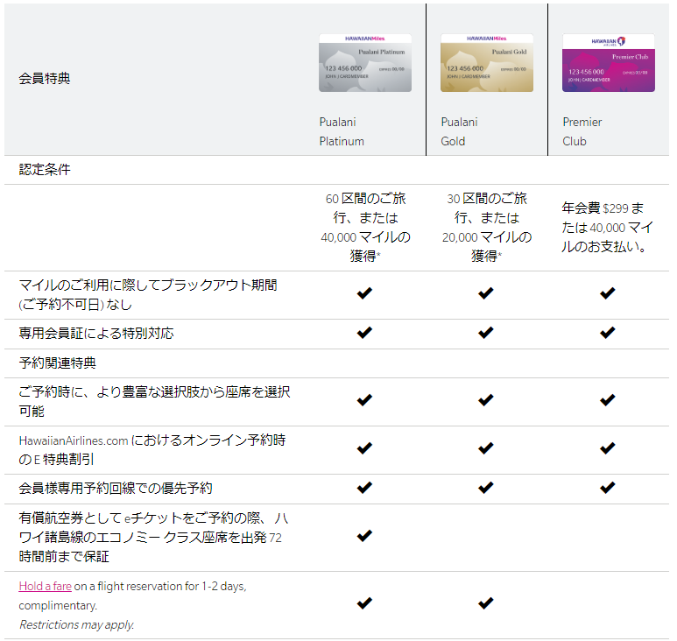
Task: Click Premier Club checkmark in ブラックアウト期間 row
Action: 608,293
